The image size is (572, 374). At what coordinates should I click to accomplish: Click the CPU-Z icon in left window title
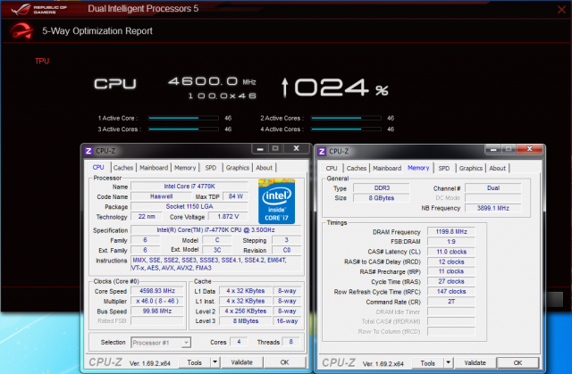pos(88,151)
